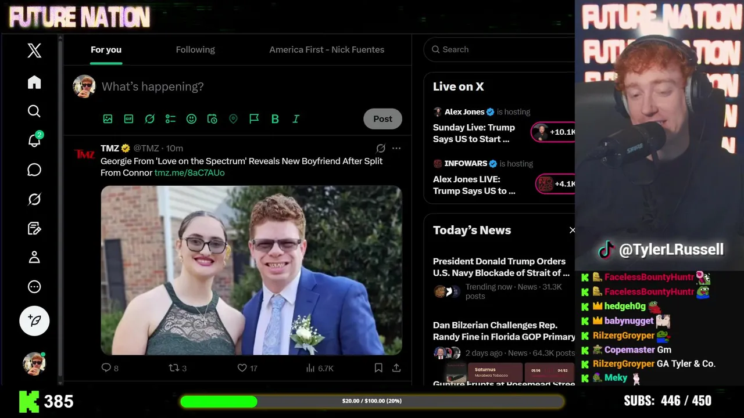Switch to For you tab
This screenshot has width=744, height=418.
coord(106,50)
